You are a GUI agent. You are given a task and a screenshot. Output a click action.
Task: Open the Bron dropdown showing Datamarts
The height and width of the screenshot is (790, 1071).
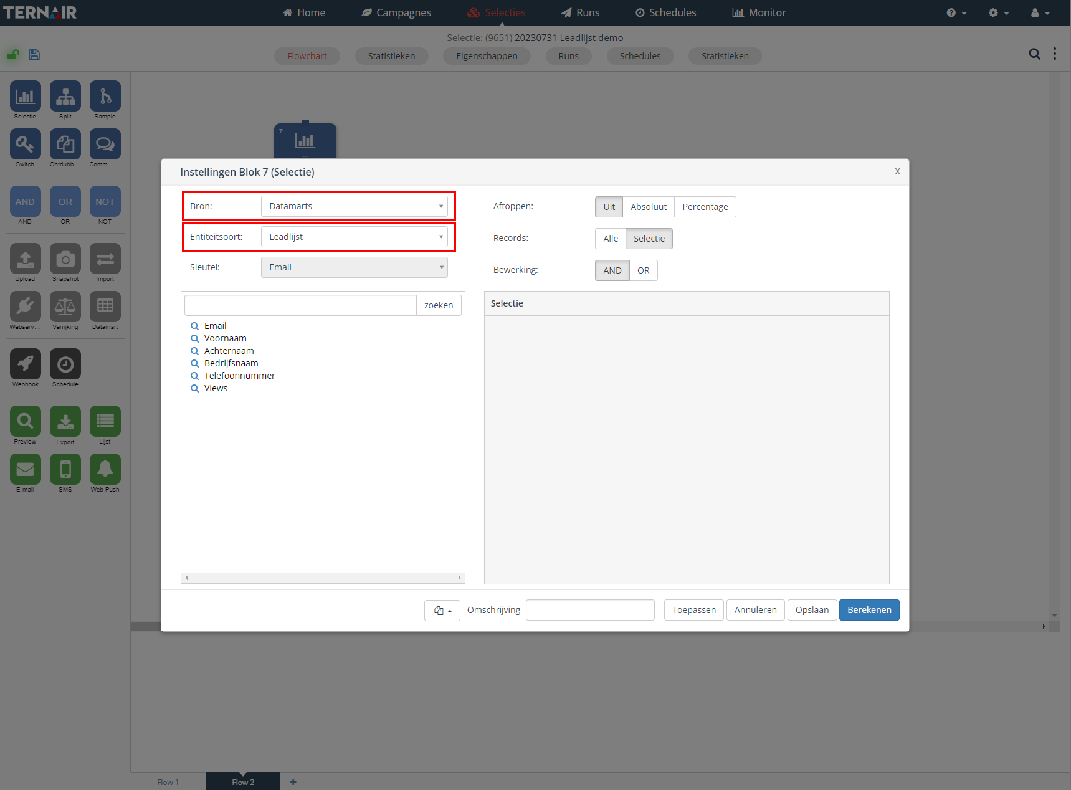pyautogui.click(x=355, y=206)
